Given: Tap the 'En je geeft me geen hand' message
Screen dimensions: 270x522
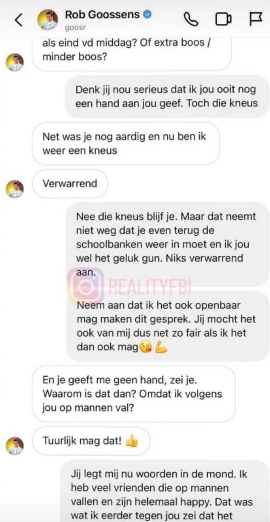Looking at the screenshot, I should coord(133,394).
